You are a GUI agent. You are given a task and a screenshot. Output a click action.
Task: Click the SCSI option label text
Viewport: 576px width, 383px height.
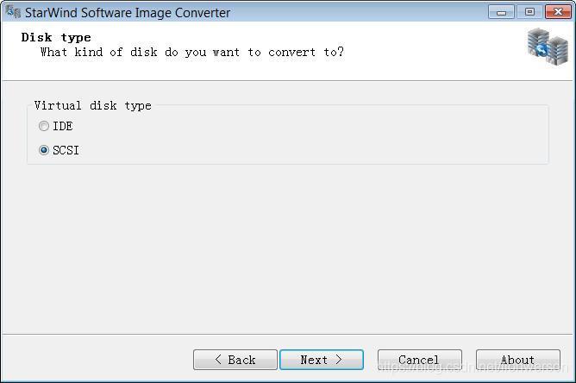66,150
